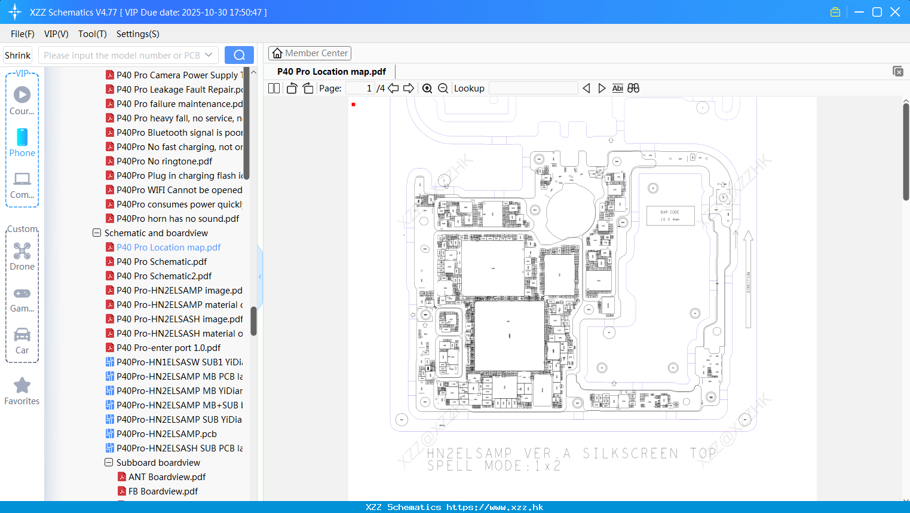Select the P40 Pro Location map.pdf tab

pos(332,72)
